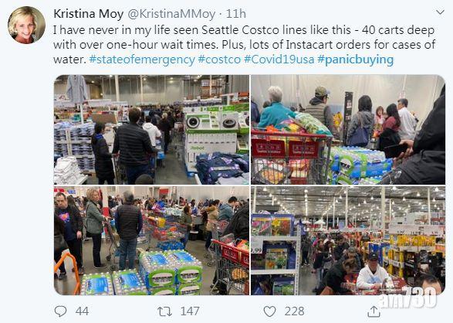Open the #panicbuying hashtag
The width and height of the screenshot is (453, 323).
pos(355,59)
